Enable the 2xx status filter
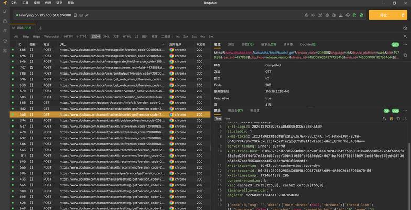The image size is (411, 210). coord(186,37)
